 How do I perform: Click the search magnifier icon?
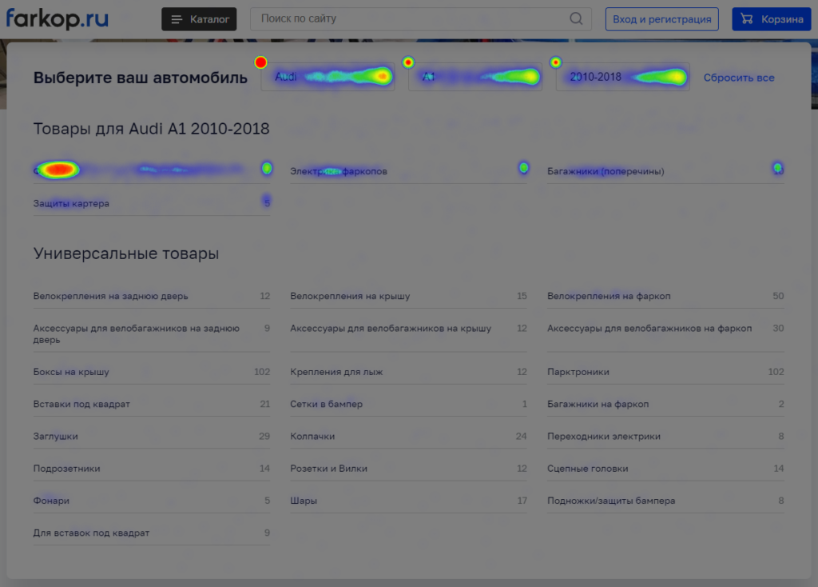coord(576,19)
